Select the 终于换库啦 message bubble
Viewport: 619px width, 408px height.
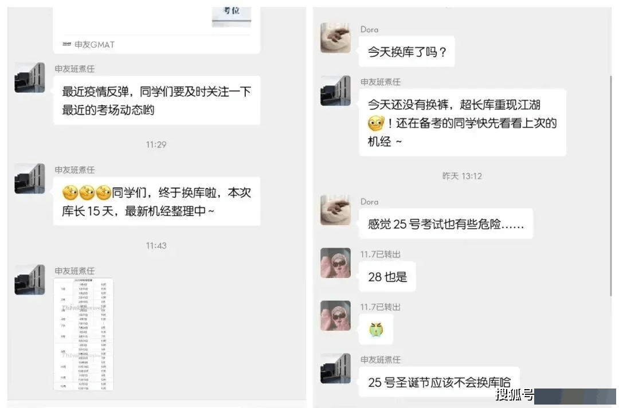156,201
